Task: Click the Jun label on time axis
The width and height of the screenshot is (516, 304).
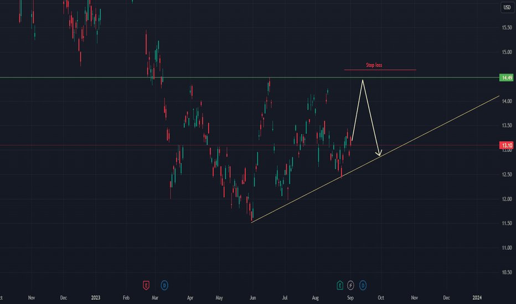Action: [x=252, y=297]
